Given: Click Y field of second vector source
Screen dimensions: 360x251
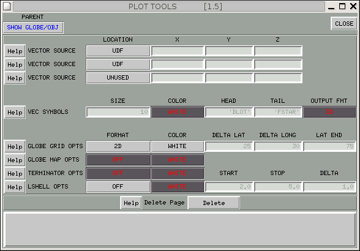Looking at the screenshot, I should tap(229, 64).
